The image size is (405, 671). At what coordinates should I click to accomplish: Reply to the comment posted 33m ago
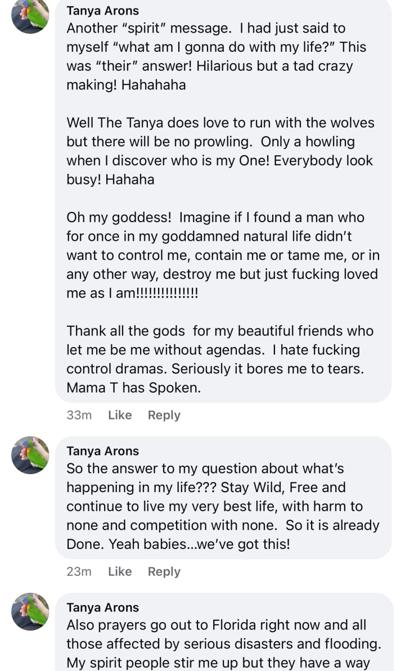tap(164, 415)
